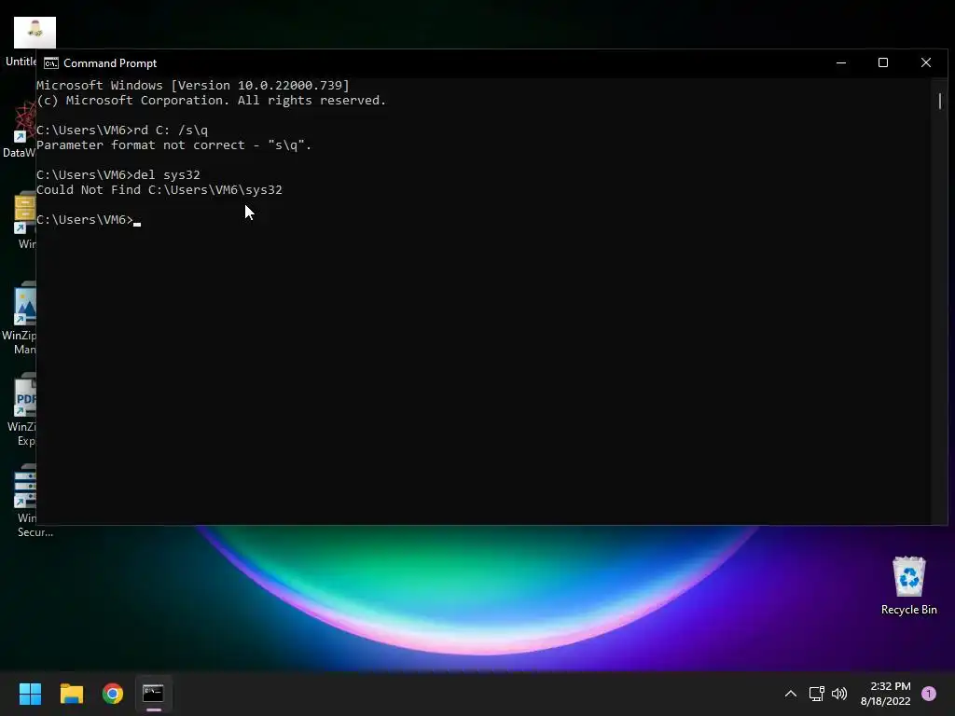Viewport: 955px width, 716px height.
Task: Click the Command Prompt window title text
Action: 110,63
